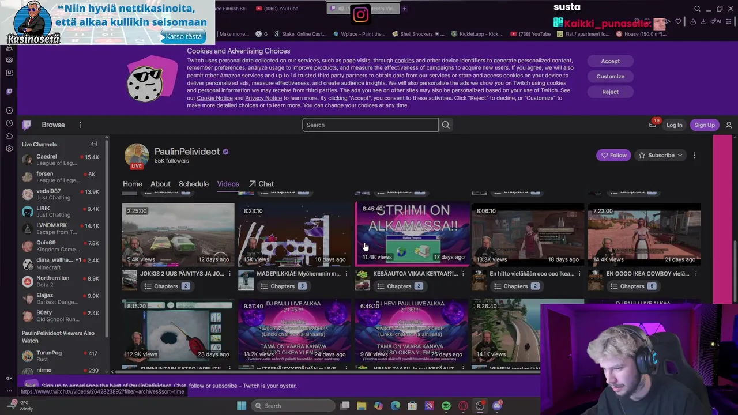The image size is (738, 415).
Task: Open the Privacy Notice link
Action: pyautogui.click(x=263, y=98)
